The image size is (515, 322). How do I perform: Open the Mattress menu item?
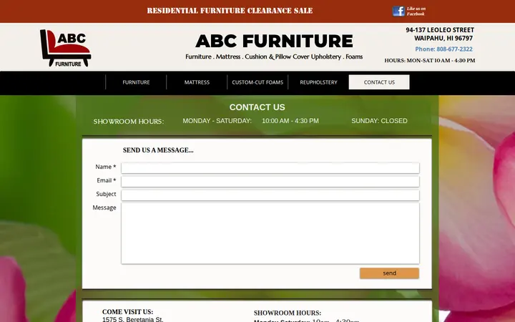click(x=197, y=82)
